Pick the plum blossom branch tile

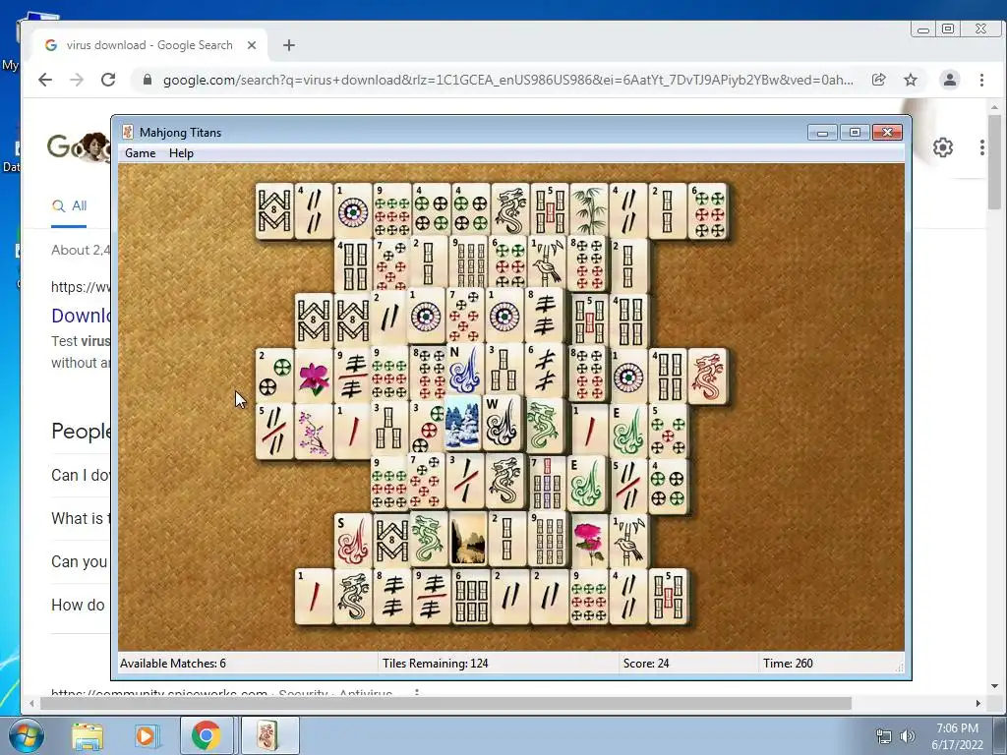[x=314, y=432]
